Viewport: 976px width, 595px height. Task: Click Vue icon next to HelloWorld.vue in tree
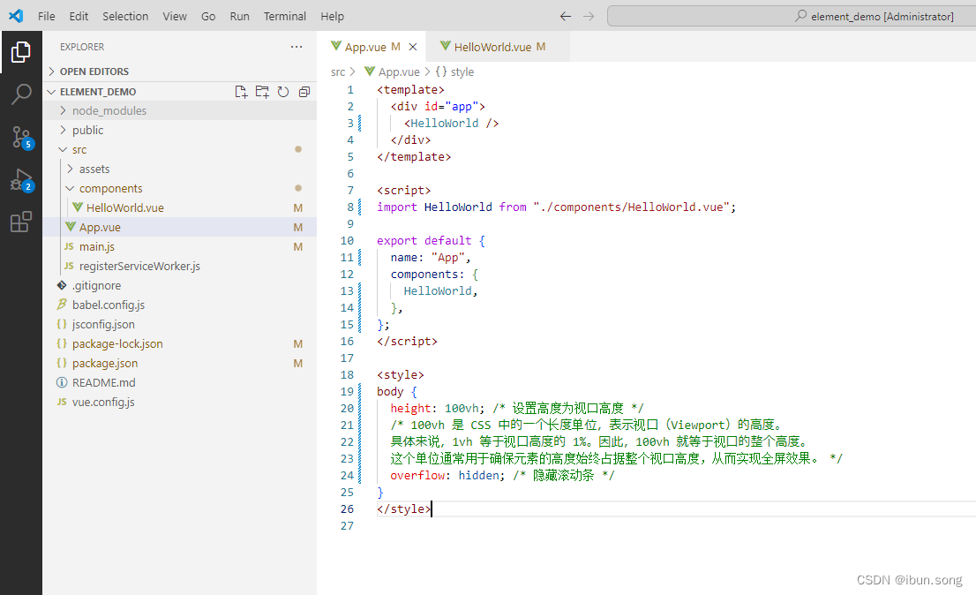[78, 207]
